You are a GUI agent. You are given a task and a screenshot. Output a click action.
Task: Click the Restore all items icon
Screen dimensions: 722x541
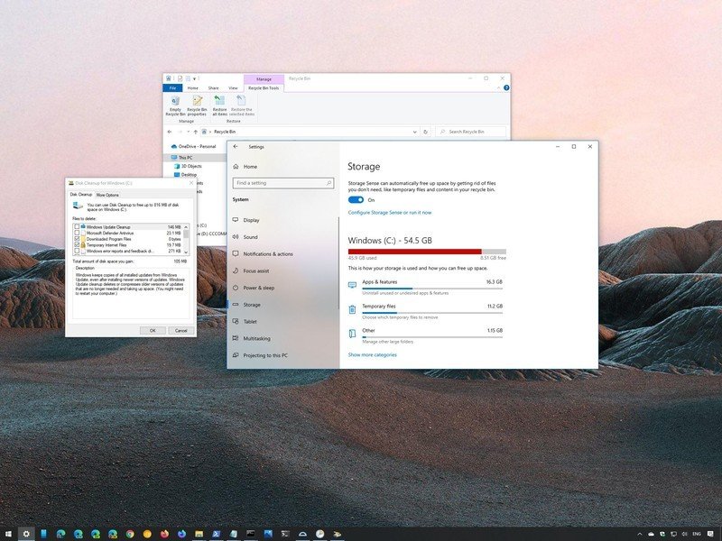pyautogui.click(x=219, y=106)
